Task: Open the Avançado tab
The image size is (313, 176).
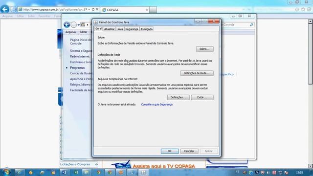Action: [147, 29]
